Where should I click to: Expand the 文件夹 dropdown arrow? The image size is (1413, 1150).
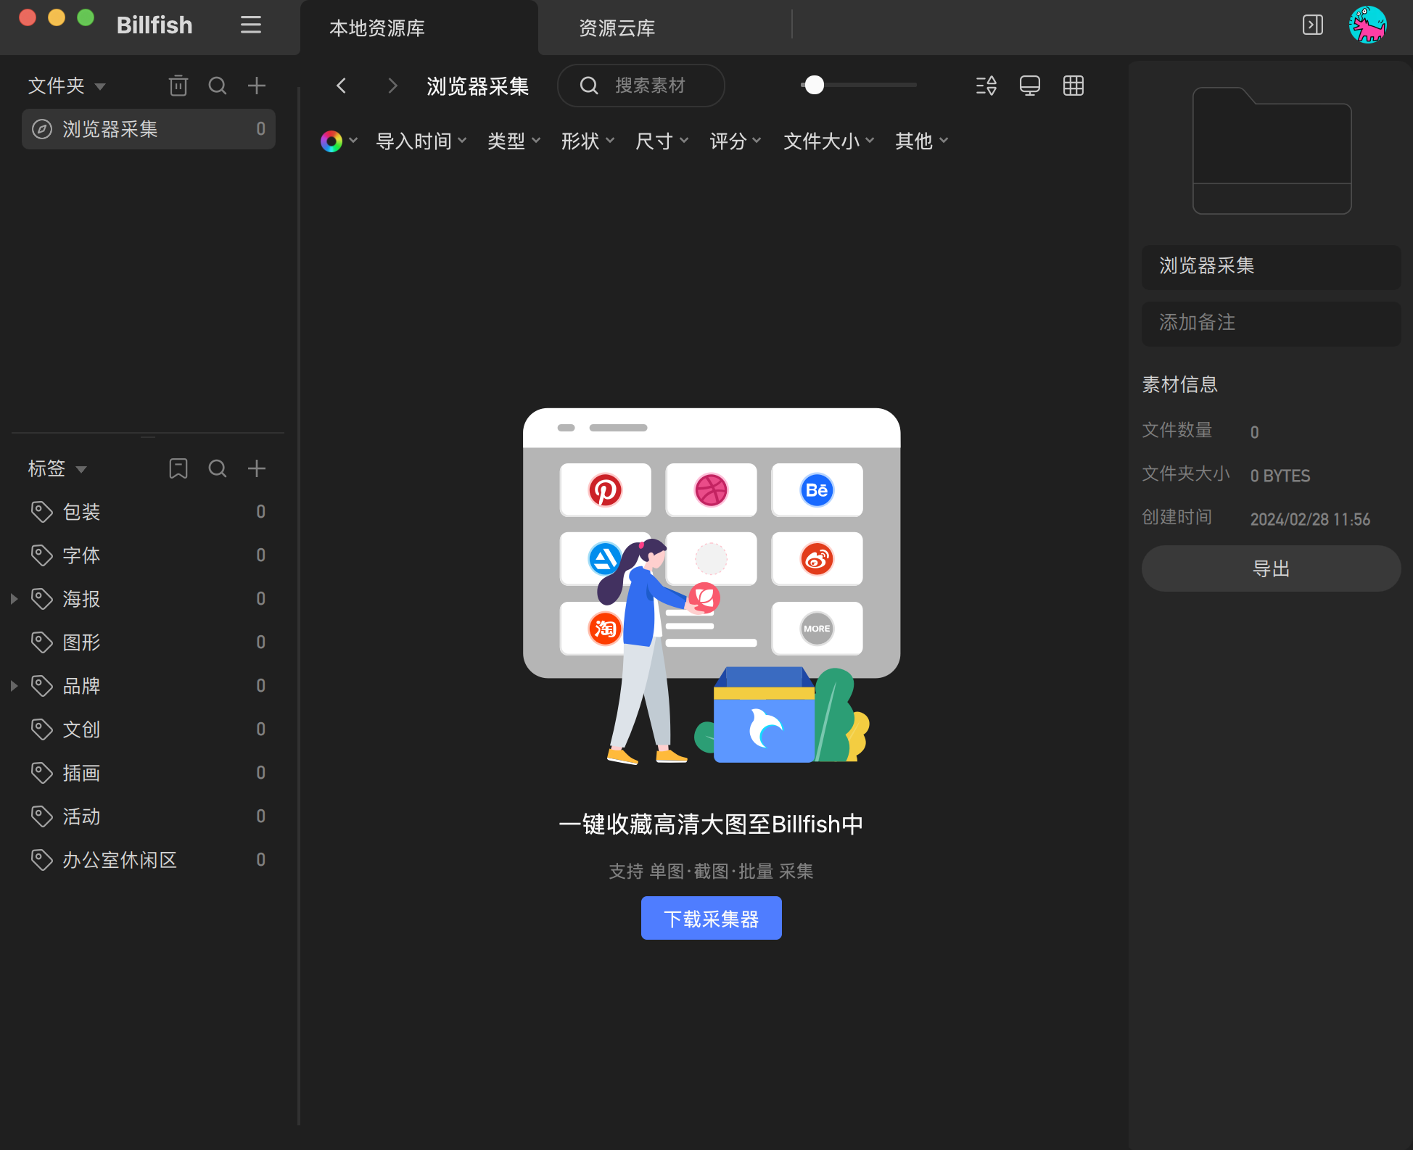pyautogui.click(x=100, y=87)
